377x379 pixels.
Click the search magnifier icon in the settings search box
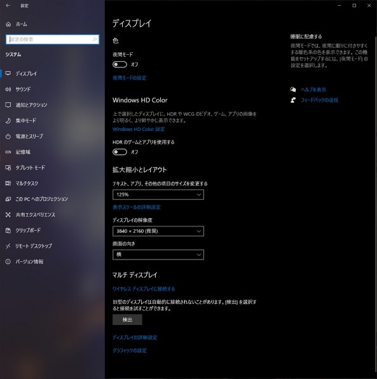95,39
